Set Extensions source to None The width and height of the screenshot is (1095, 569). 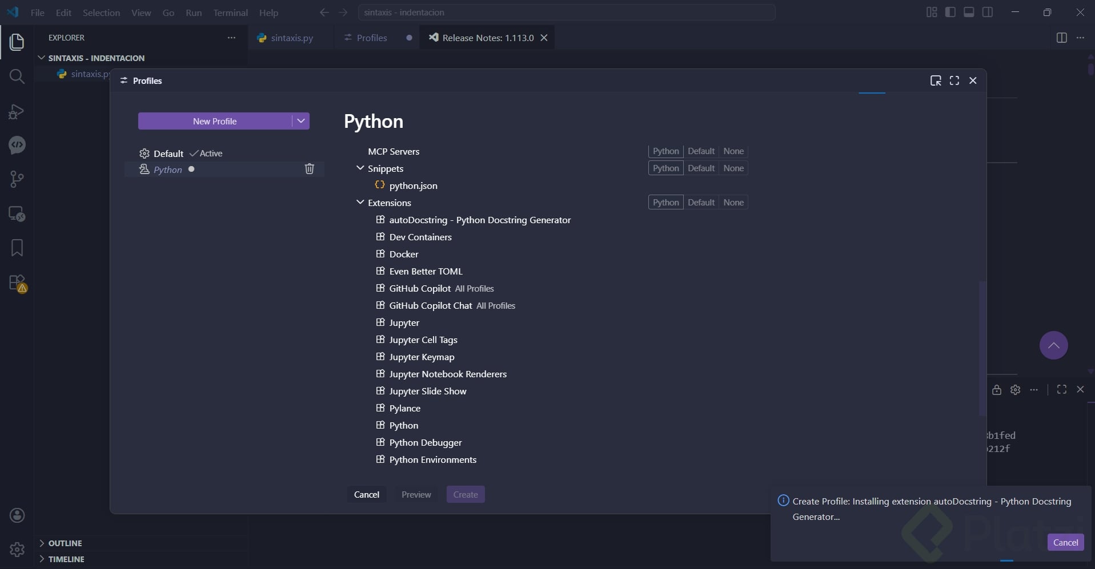coord(733,203)
